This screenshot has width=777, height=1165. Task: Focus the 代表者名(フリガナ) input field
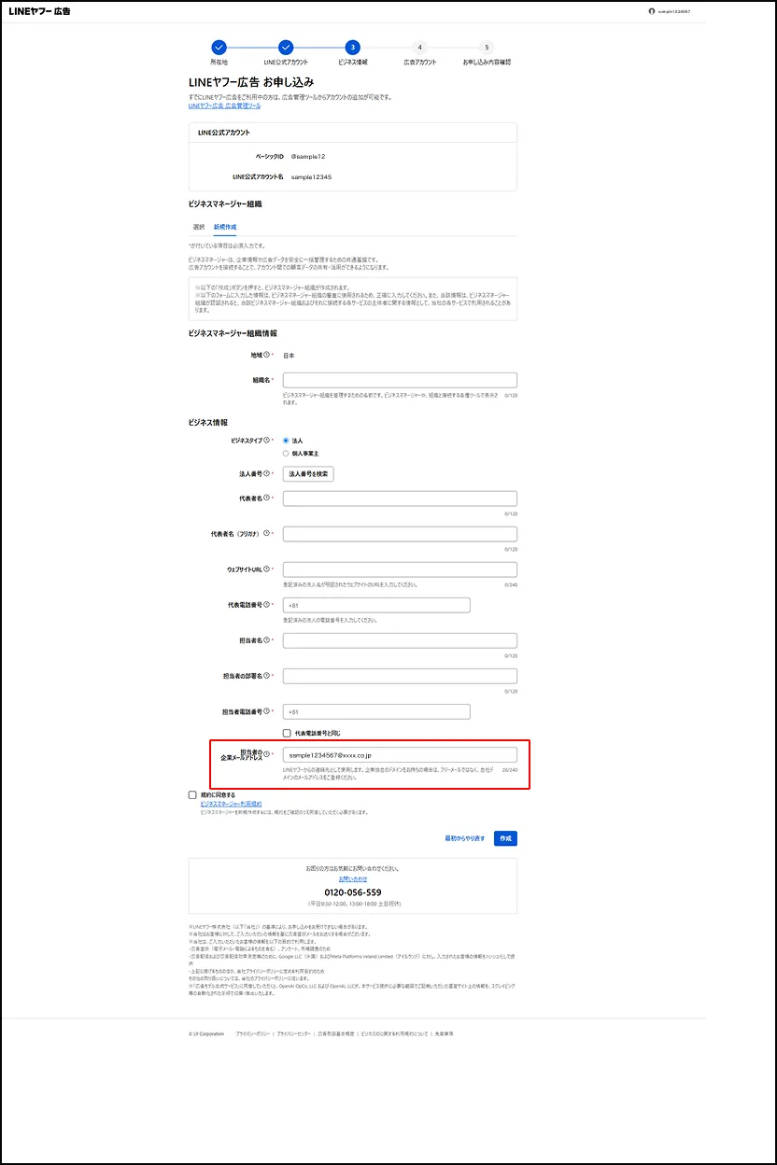400,534
